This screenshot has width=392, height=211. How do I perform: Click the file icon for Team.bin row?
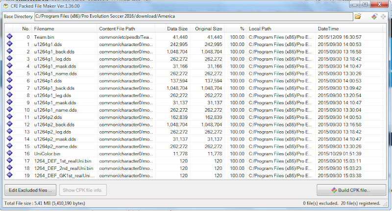(x=9, y=36)
